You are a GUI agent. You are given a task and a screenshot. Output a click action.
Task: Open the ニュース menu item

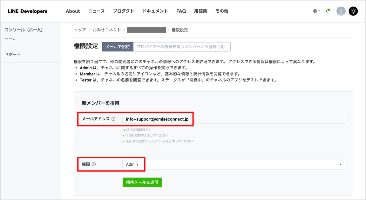point(96,11)
